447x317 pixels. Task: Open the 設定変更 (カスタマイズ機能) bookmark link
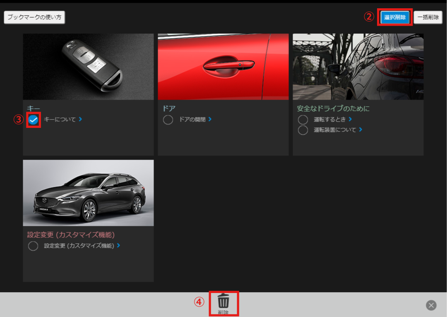click(79, 246)
